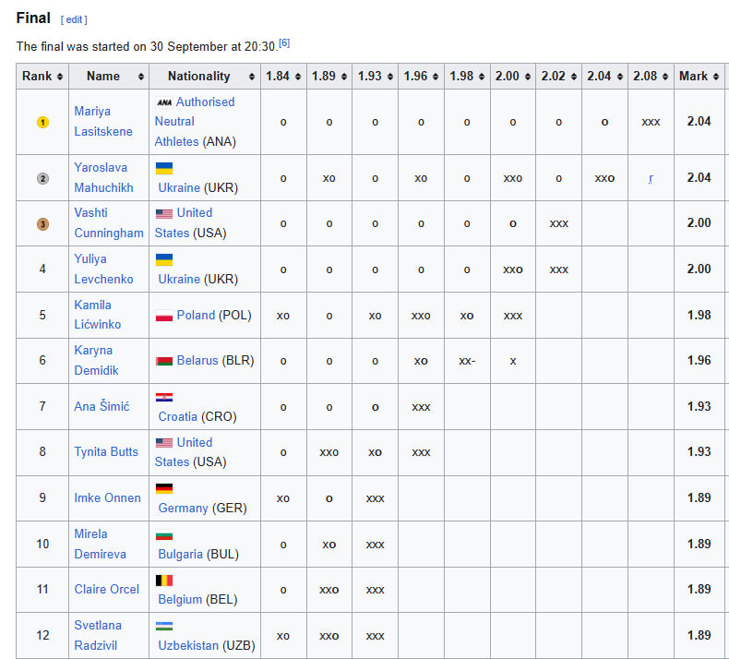Sort table by Nationality column
Screen dimensions: 729x659
(x=203, y=77)
